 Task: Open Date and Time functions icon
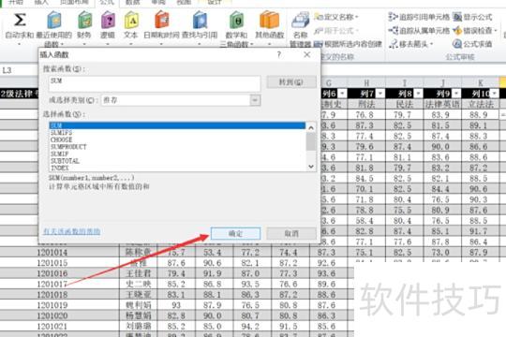162,21
